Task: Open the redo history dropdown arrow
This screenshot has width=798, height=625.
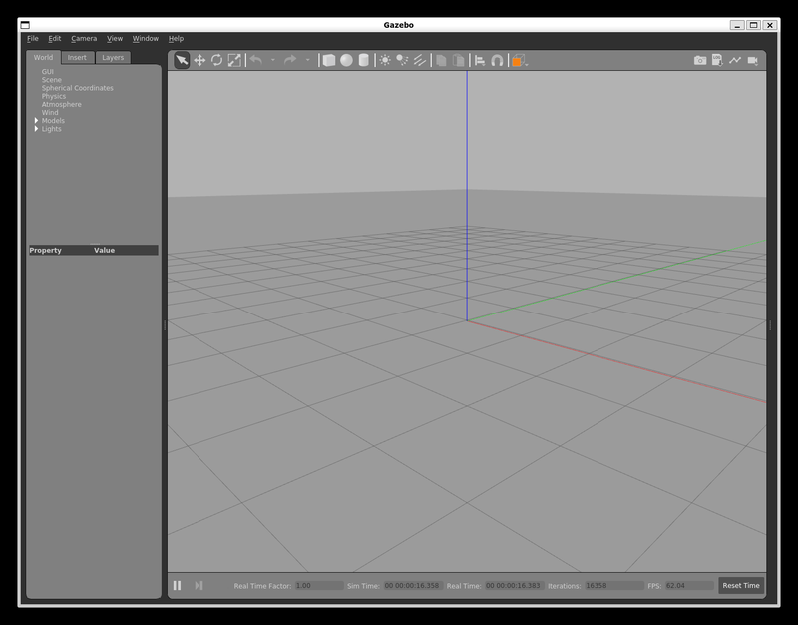Action: coord(308,60)
